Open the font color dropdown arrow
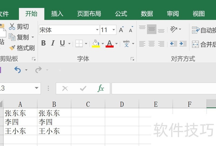216x146 pixels. tap(116, 44)
